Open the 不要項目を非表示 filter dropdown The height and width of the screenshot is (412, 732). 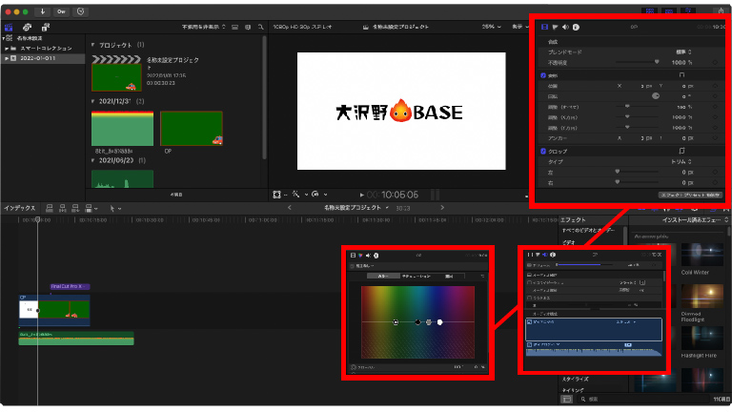[x=204, y=27]
